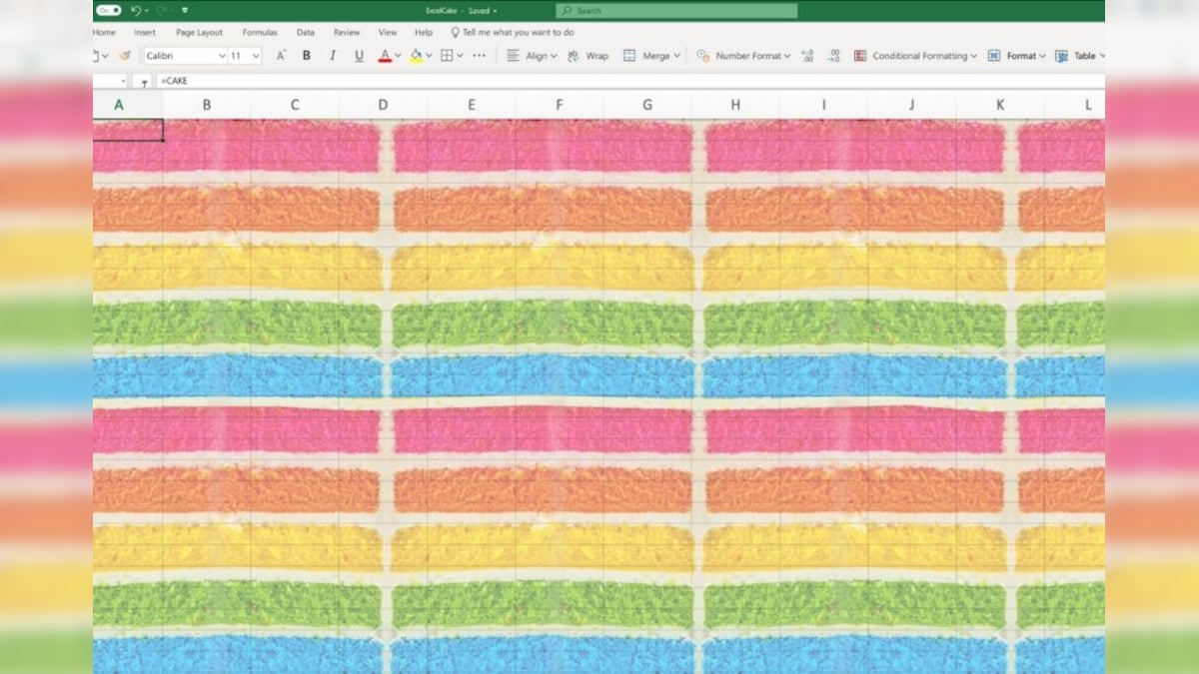Apply underline formatting

pos(358,56)
